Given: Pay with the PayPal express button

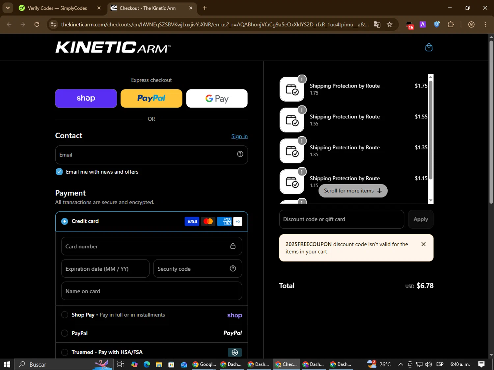Looking at the screenshot, I should tap(151, 98).
